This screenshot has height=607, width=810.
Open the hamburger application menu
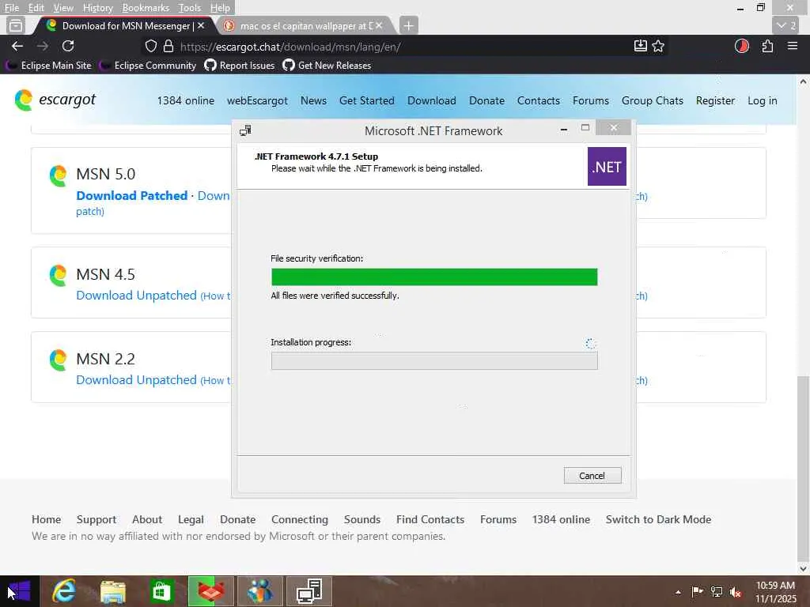pos(793,46)
